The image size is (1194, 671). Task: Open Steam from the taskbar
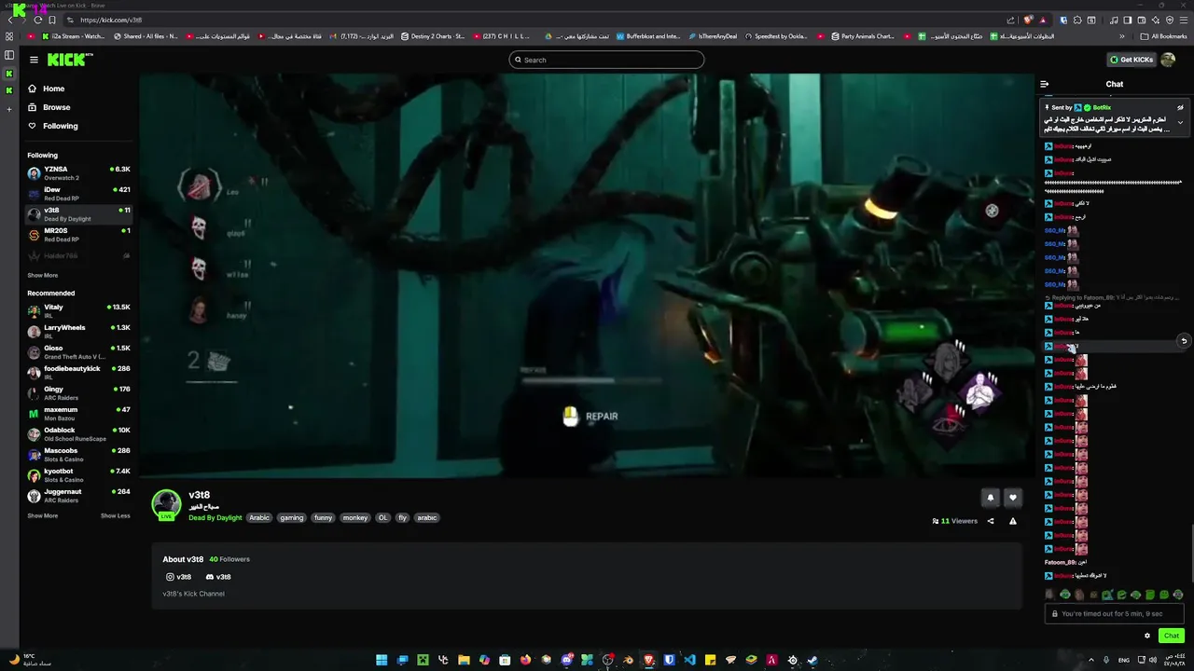(812, 660)
